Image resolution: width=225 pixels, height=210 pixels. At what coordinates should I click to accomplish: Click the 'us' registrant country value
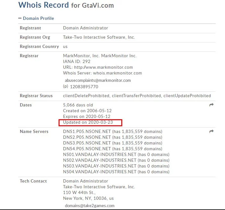click(x=65, y=47)
